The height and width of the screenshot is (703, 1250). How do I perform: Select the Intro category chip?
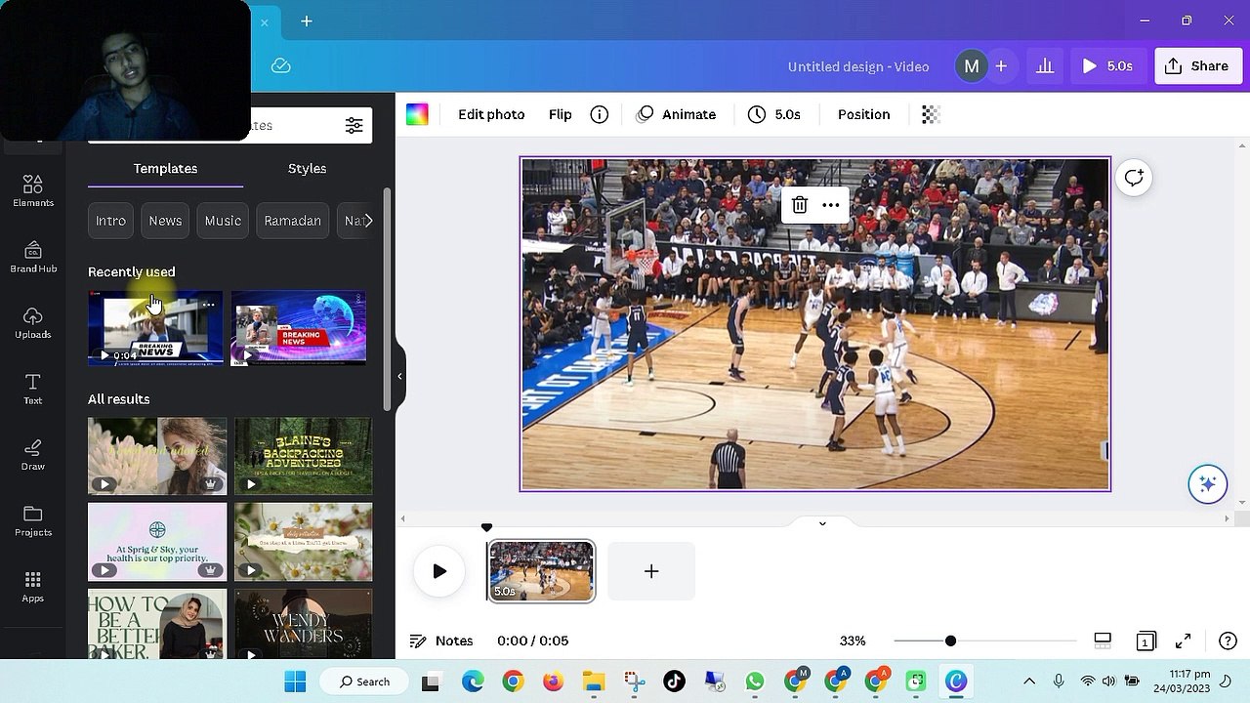(110, 221)
